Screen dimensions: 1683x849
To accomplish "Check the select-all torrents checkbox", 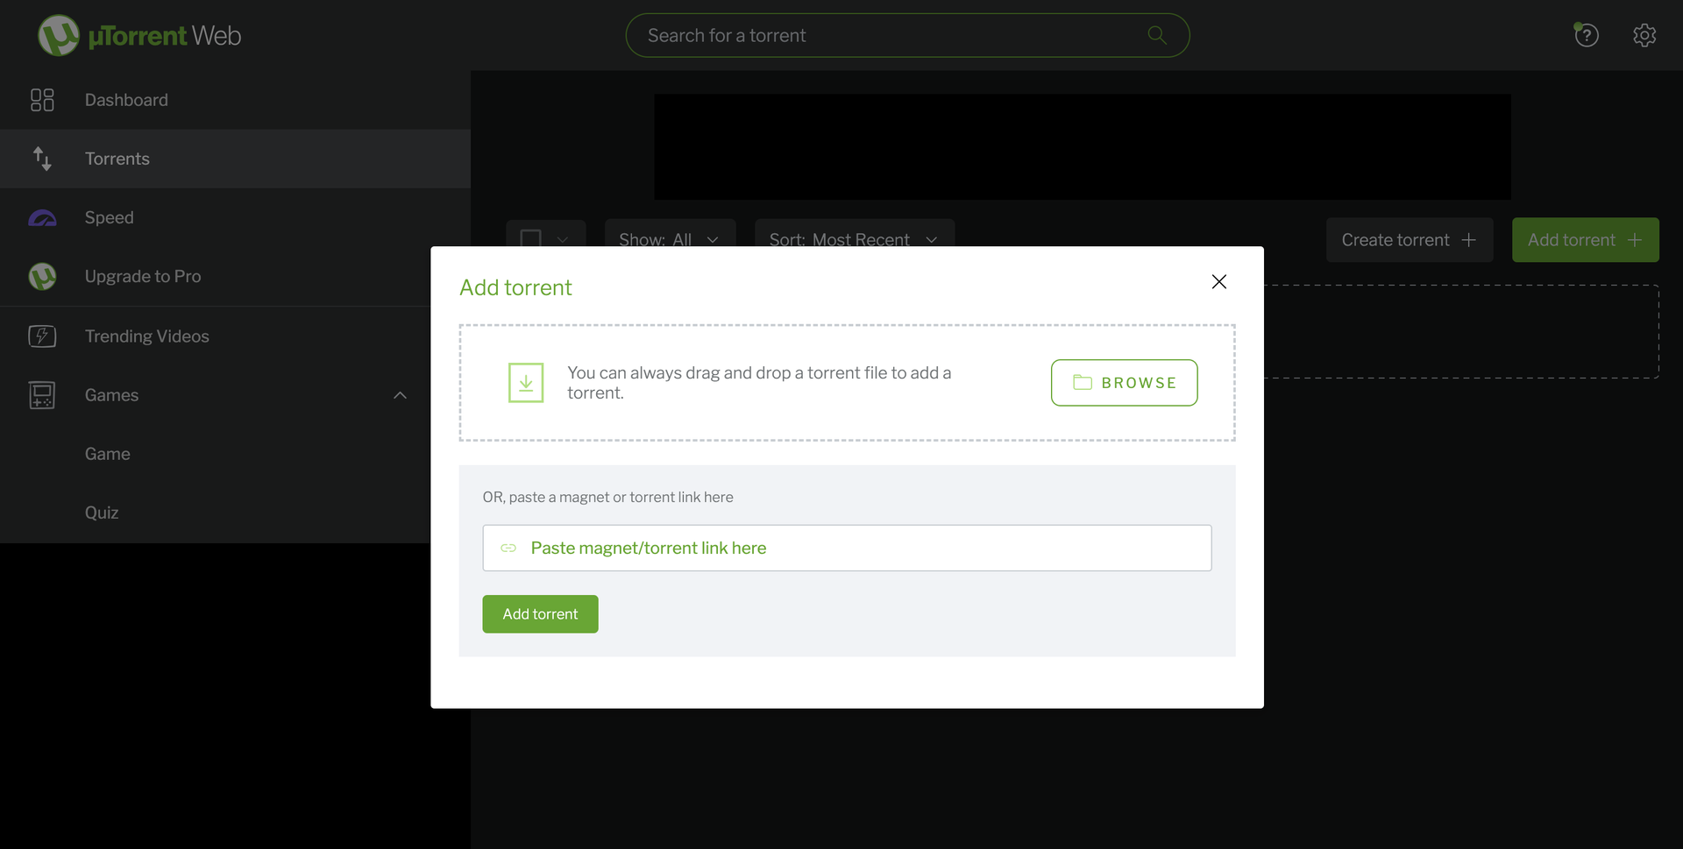I will click(x=531, y=239).
